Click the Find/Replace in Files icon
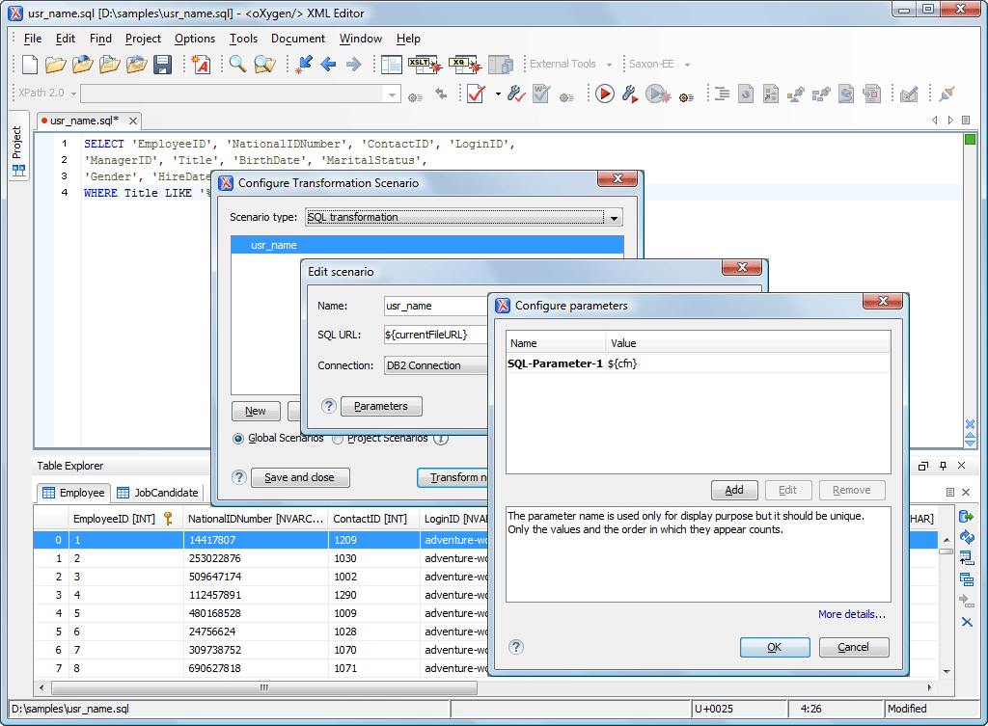The width and height of the screenshot is (988, 726). coord(265,65)
